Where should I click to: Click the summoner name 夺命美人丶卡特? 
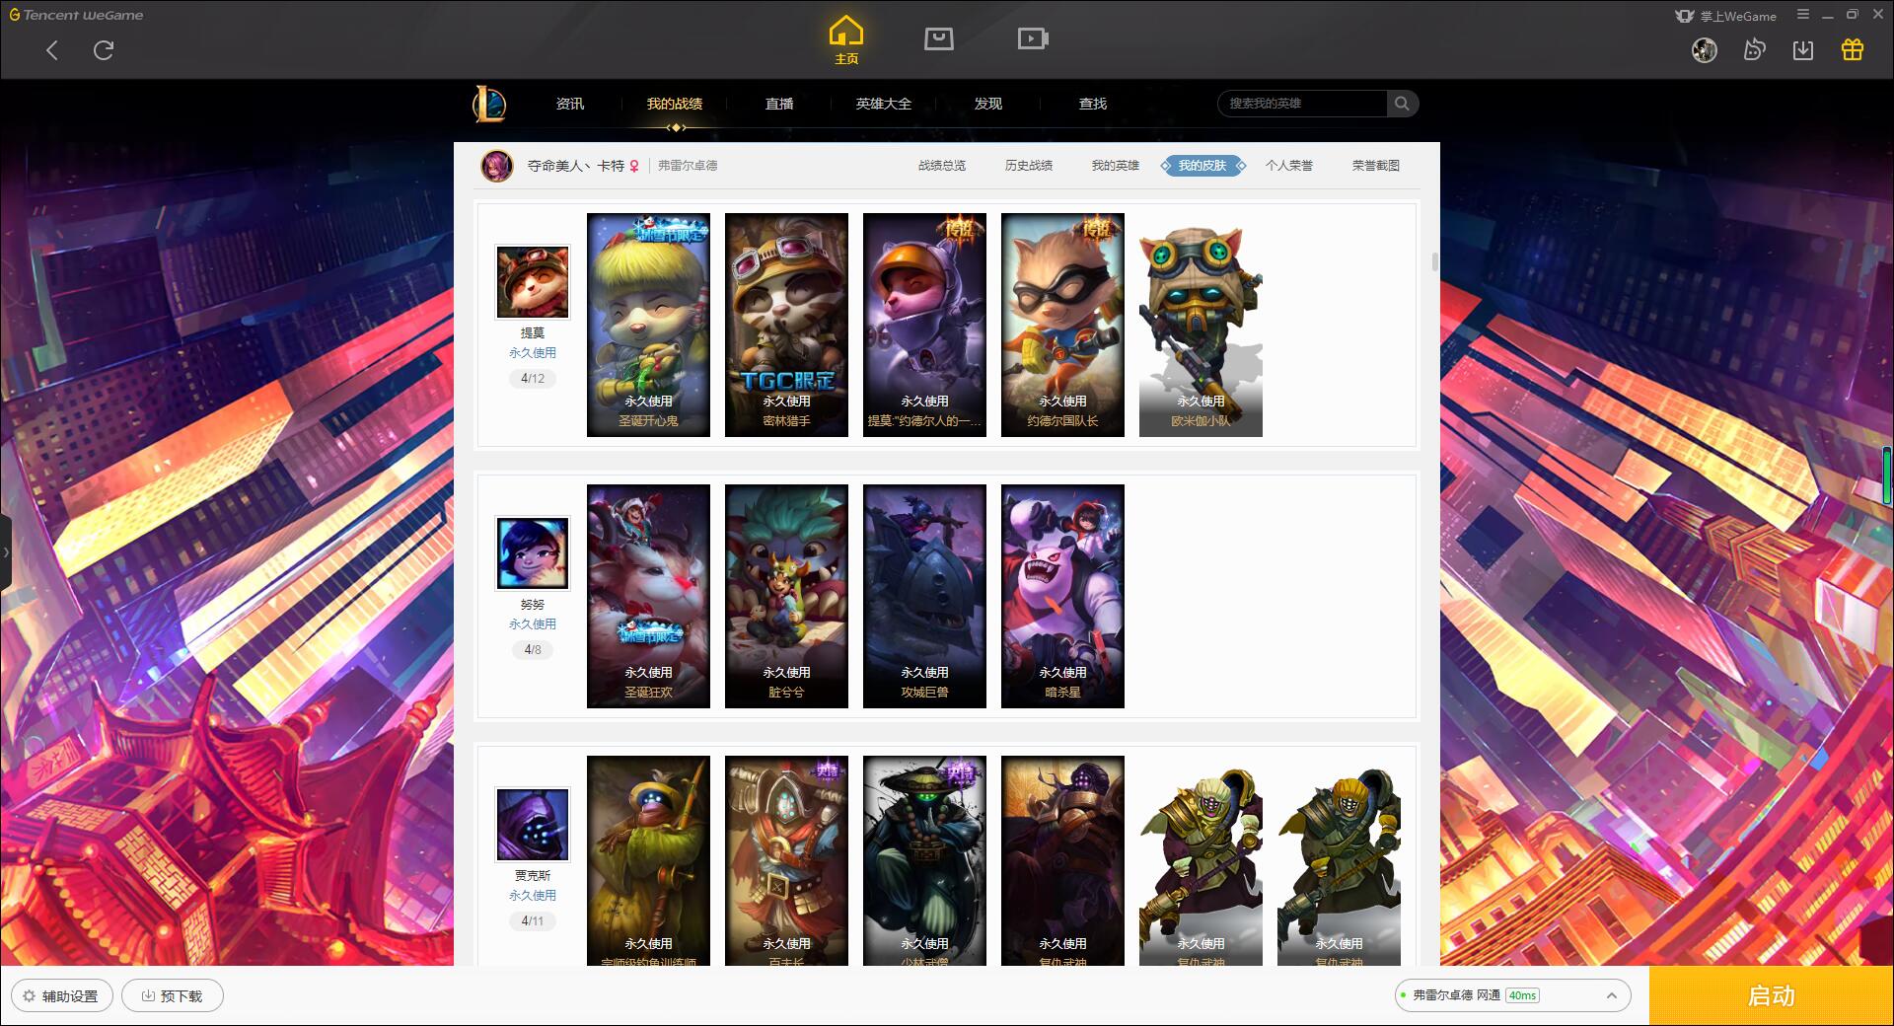[x=576, y=166]
